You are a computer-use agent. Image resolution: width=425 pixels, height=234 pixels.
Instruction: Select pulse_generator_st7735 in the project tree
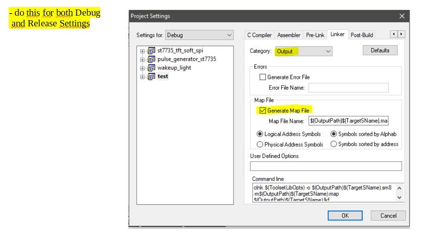tap(187, 59)
